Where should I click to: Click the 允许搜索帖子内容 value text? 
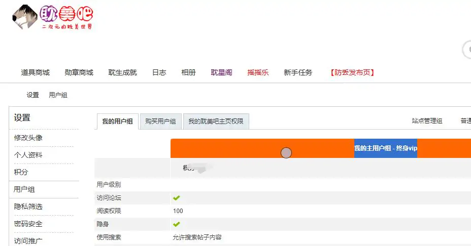point(197,237)
